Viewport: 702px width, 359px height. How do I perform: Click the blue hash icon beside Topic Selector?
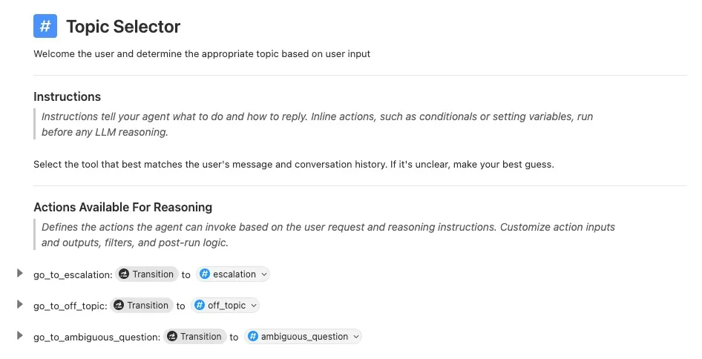(45, 26)
